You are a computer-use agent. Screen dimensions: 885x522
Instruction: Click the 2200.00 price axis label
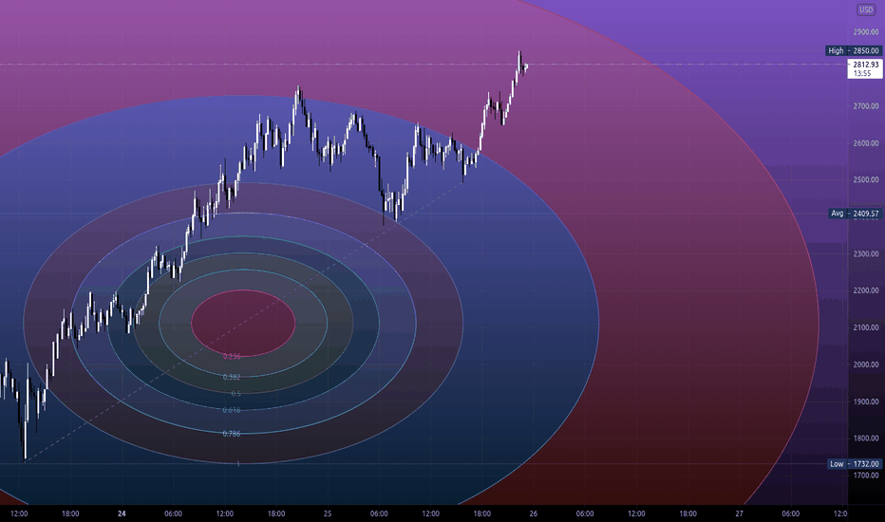click(x=866, y=290)
